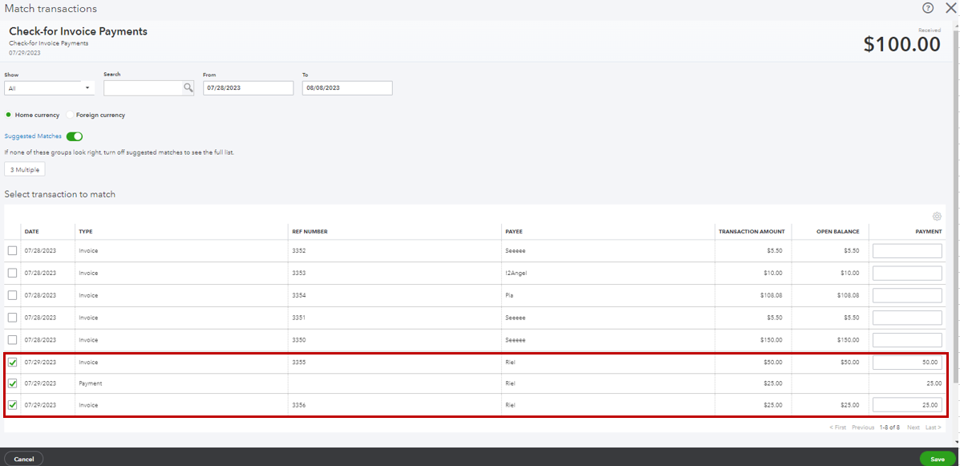Click the From date field
Viewport: 960px width, 466px height.
point(248,87)
